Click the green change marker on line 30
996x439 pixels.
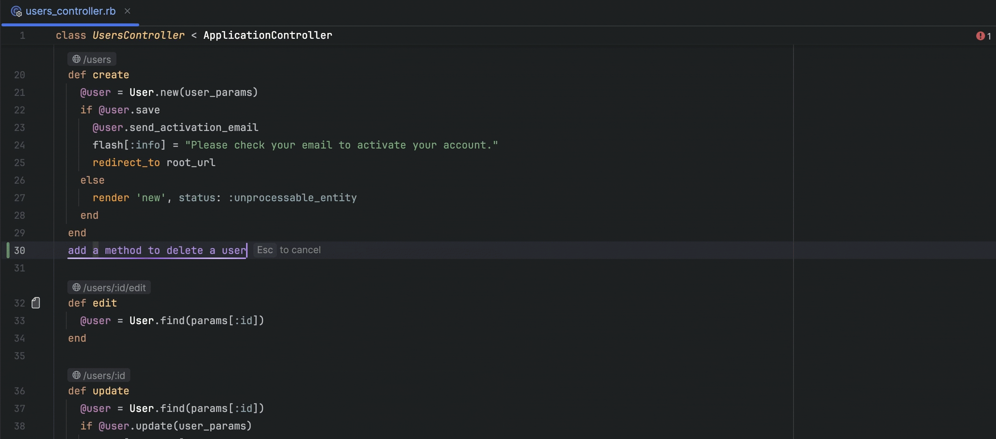[x=8, y=251]
